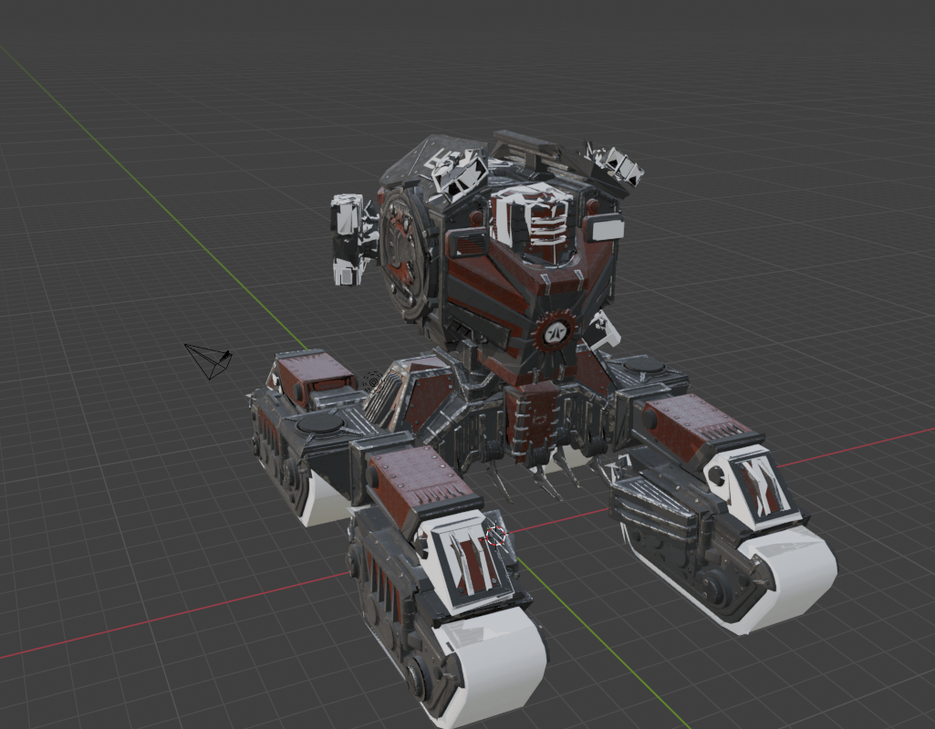Select the point light gizmo beside the mech
935x729 pixels.
pyautogui.click(x=374, y=381)
